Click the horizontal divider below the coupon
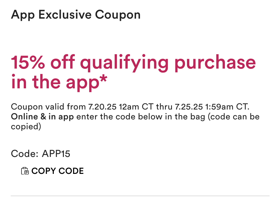 tap(140, 196)
